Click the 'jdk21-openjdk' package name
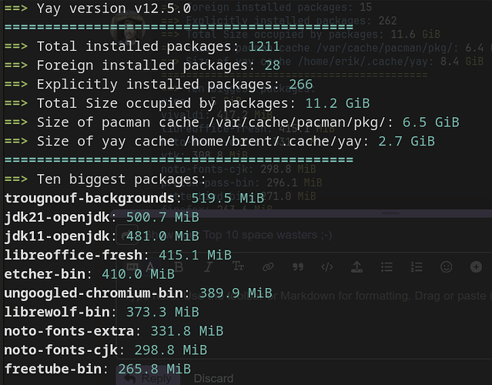Image resolution: width=492 pixels, height=385 pixels. (x=57, y=217)
